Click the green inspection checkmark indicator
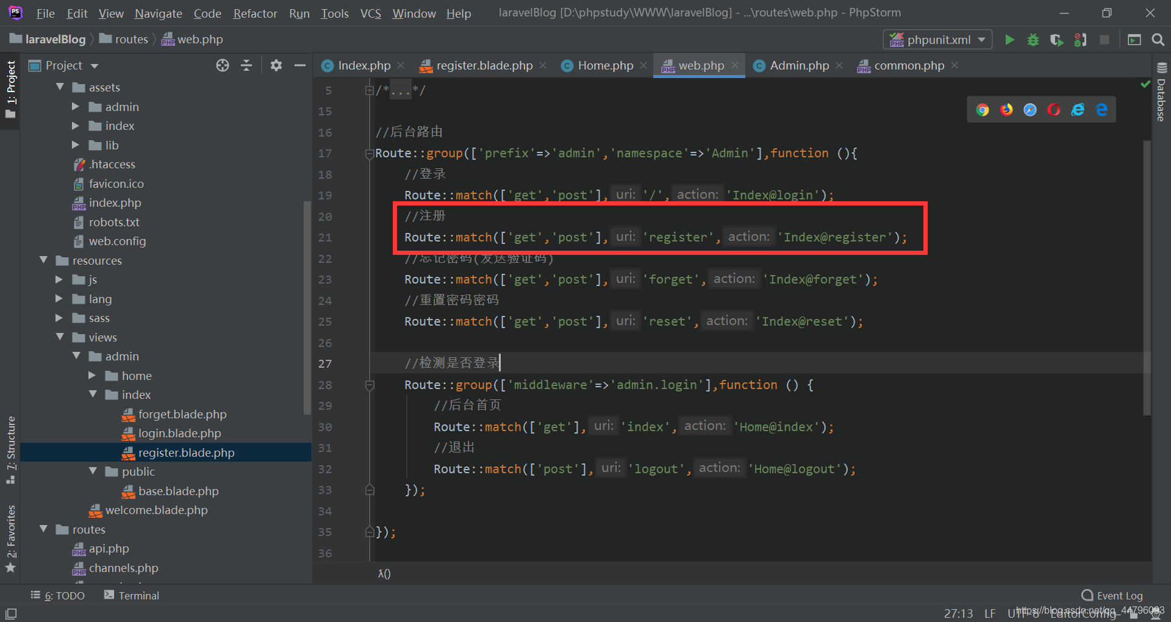The image size is (1171, 622). tap(1145, 85)
